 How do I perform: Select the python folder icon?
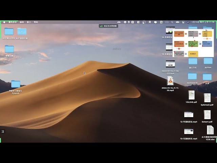tap(208, 61)
